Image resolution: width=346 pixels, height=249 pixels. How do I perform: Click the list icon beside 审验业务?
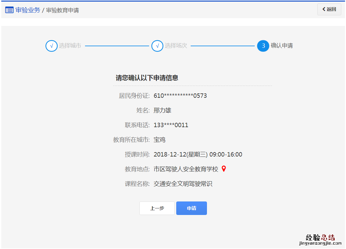click(x=9, y=10)
